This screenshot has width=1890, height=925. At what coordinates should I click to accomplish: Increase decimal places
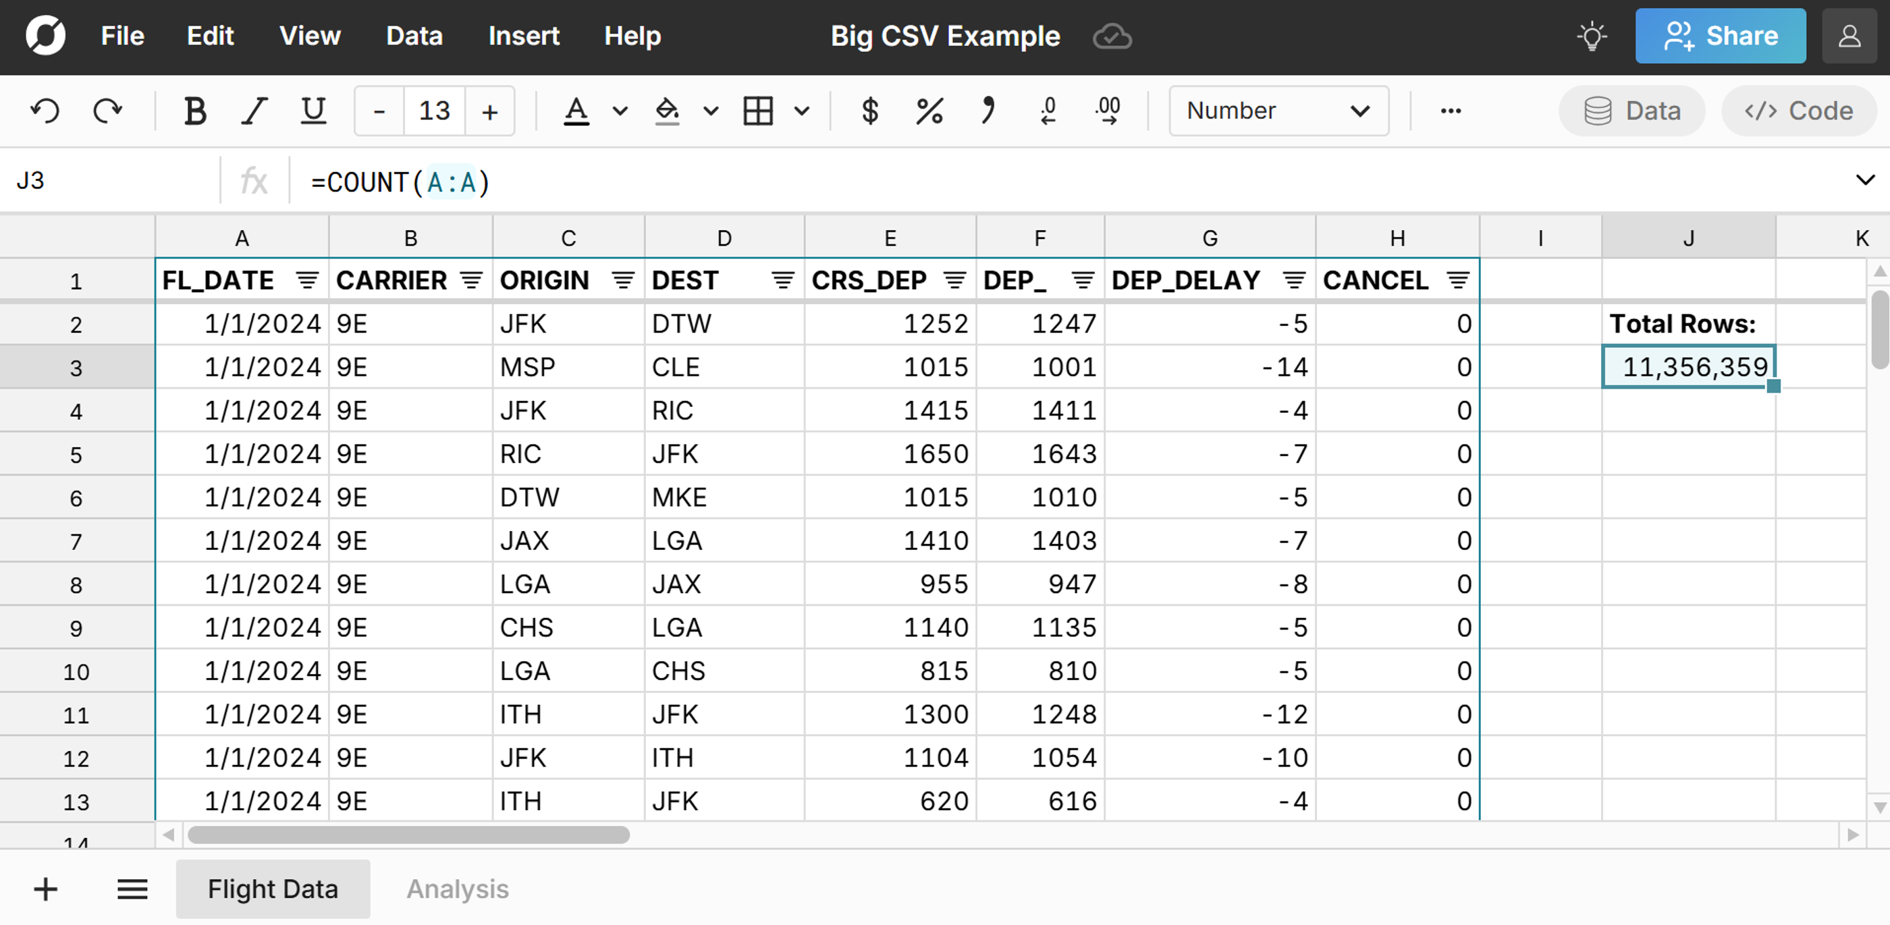[x=1106, y=111]
